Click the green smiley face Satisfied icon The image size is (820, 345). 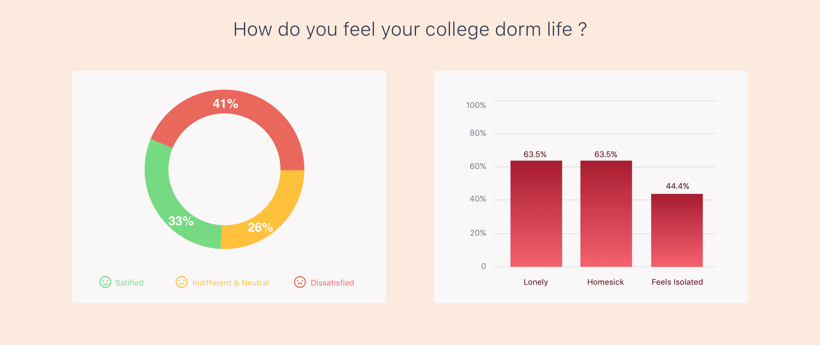coord(105,282)
